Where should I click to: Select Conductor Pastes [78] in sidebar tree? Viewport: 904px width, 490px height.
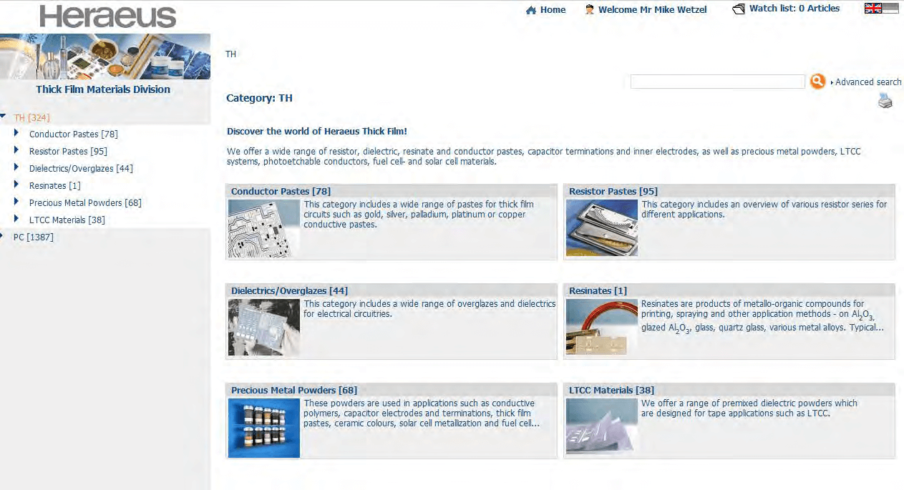point(74,134)
